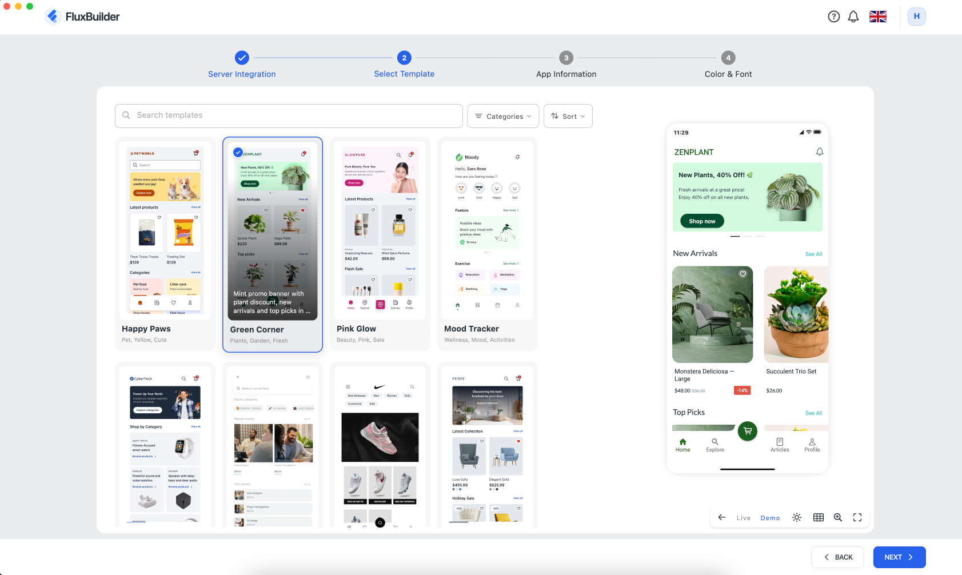Screen dimensions: 962x575
Task: Enter fullscreen preview mode
Action: coord(857,517)
